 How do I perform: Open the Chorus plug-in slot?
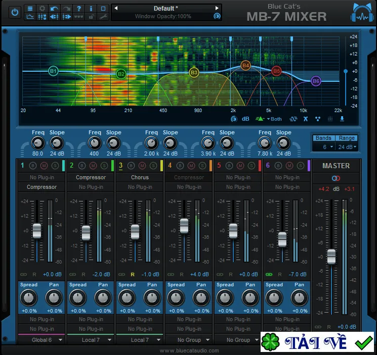point(140,178)
